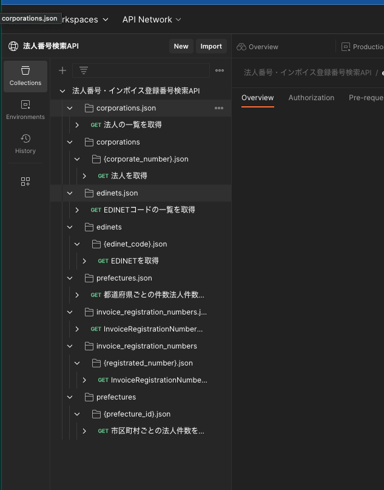Open the GET EDINETを取得 request

(x=128, y=261)
